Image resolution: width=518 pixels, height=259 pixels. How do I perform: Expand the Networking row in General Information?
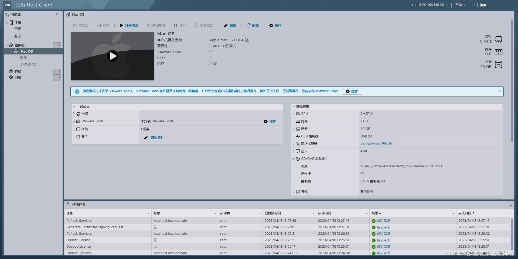[x=74, y=114]
